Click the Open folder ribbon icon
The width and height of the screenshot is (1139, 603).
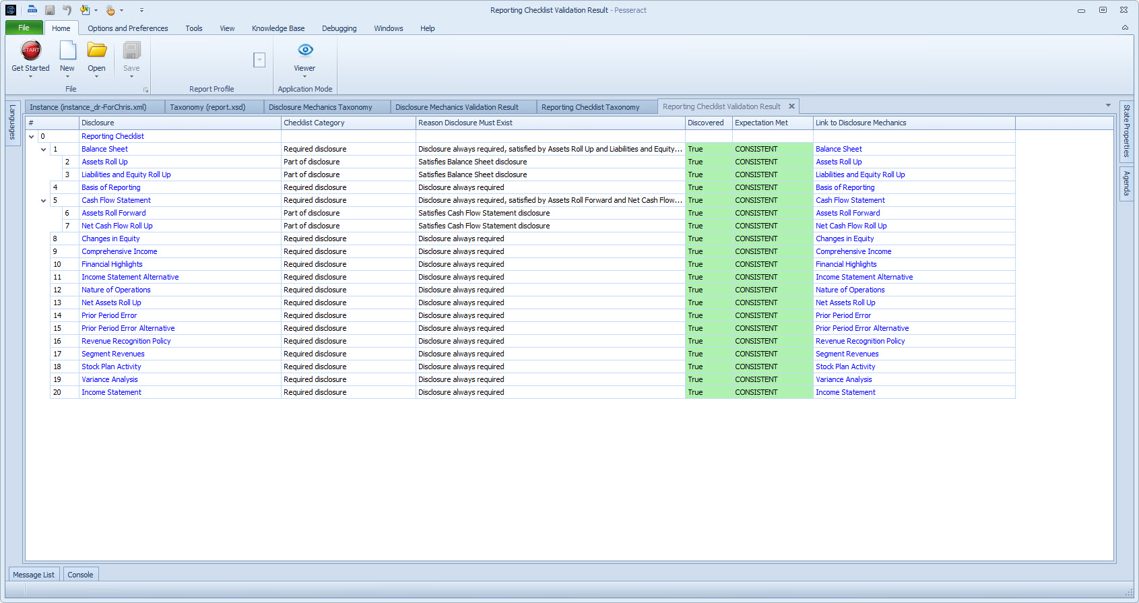coord(97,51)
